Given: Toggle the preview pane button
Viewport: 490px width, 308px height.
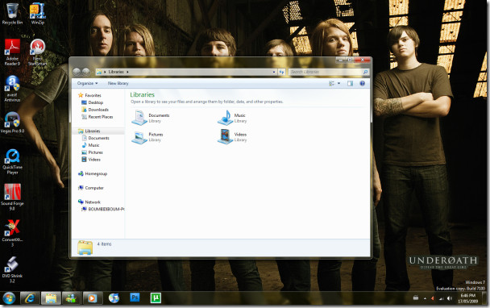Looking at the screenshot, I should (x=350, y=83).
